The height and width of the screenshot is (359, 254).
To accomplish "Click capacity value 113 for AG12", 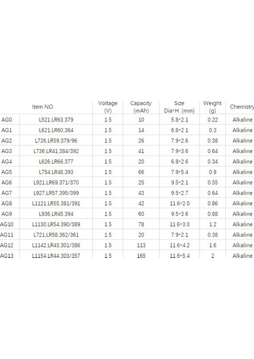I will coord(141,245).
